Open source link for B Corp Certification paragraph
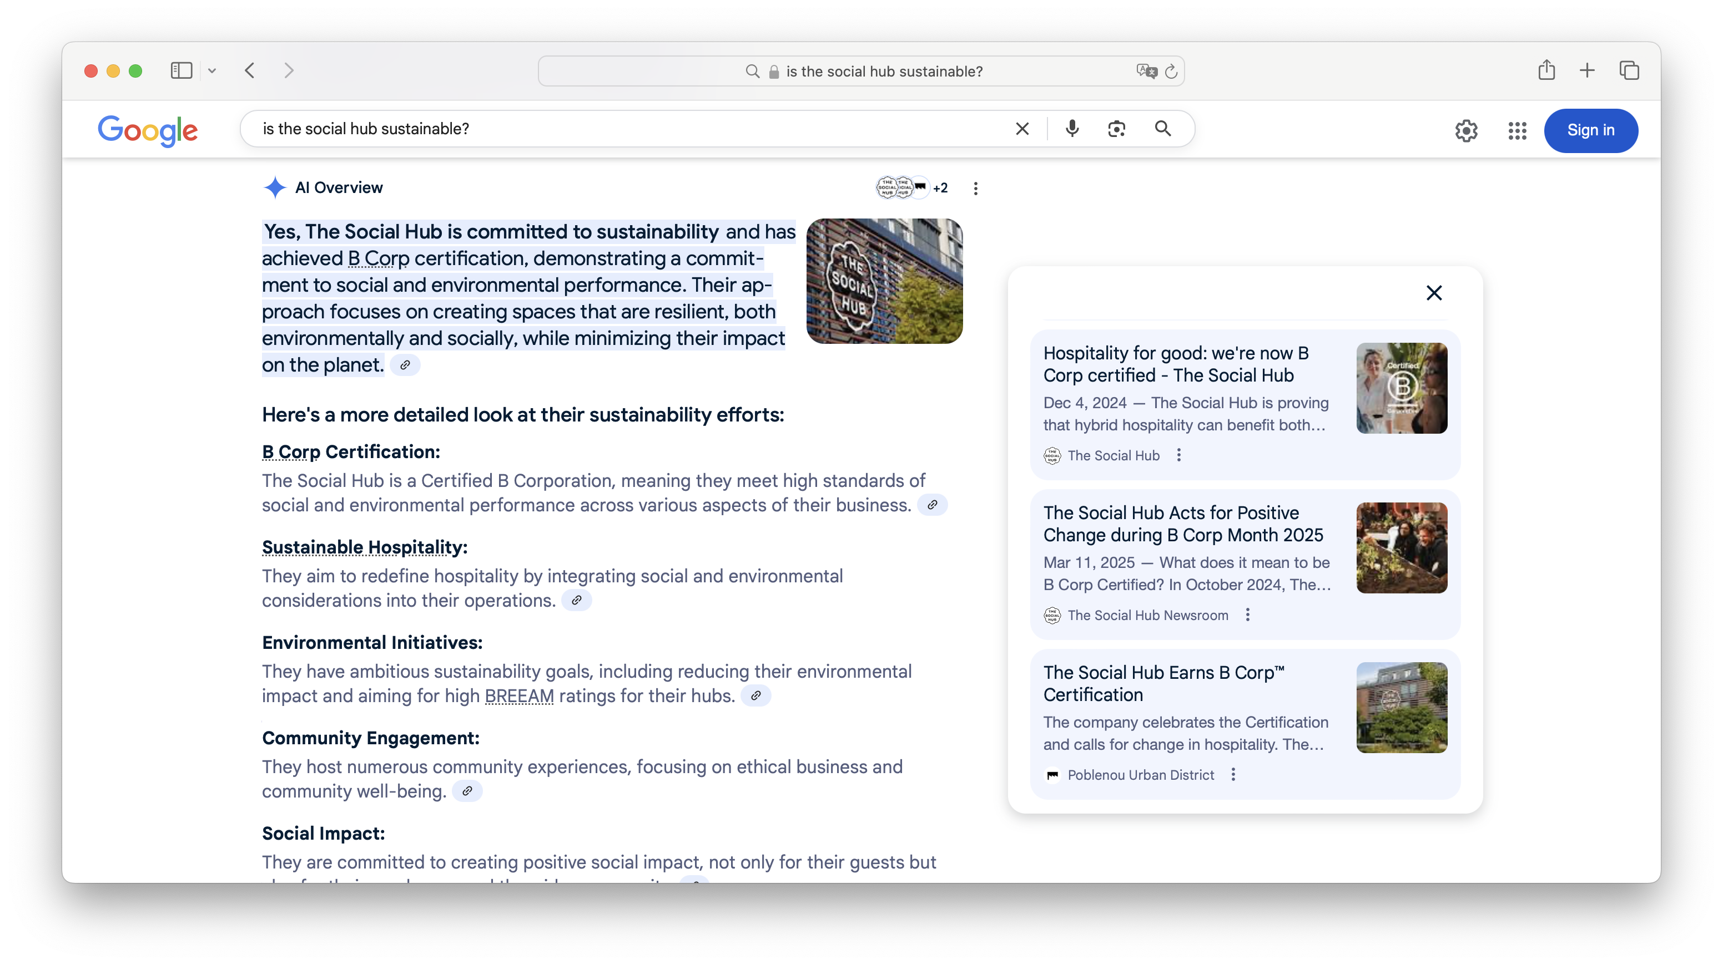 932,505
